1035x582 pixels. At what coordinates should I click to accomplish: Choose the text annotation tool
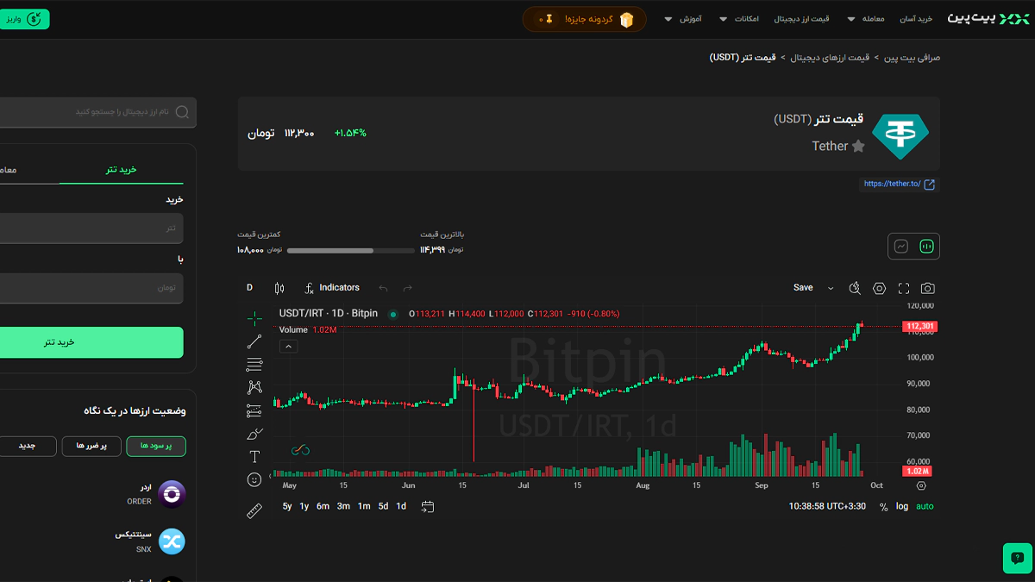coord(254,457)
